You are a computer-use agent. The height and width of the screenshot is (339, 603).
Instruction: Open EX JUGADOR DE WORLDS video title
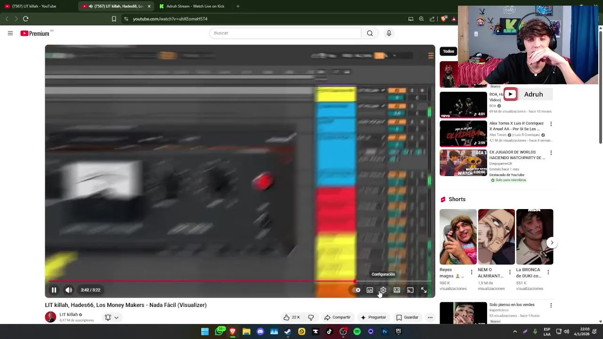pyautogui.click(x=517, y=155)
